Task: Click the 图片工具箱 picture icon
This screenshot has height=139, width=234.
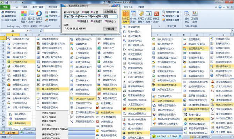Action: pos(31,14)
